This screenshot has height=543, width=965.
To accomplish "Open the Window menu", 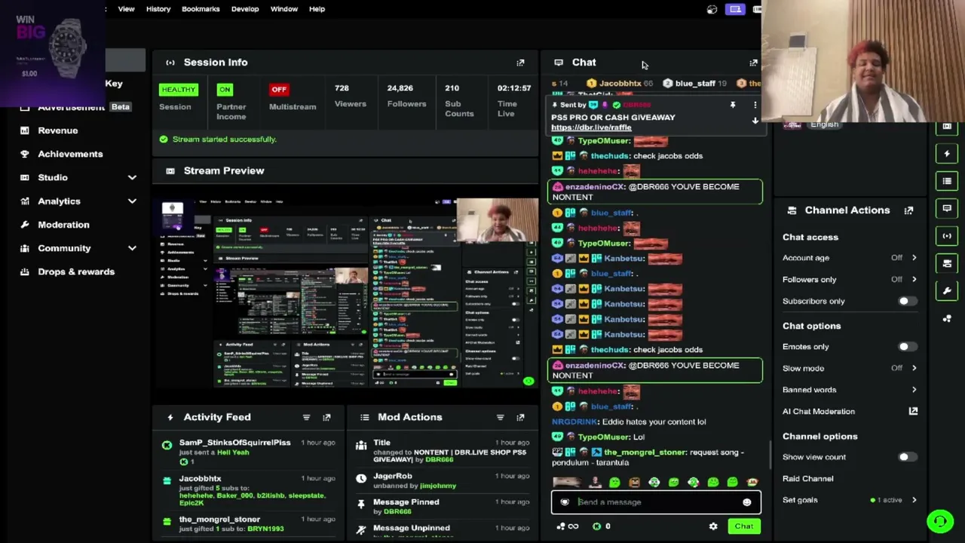I will (284, 9).
